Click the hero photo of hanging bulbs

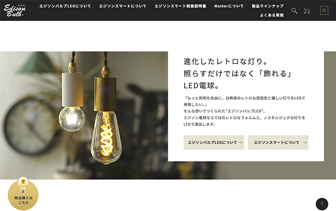84,115
